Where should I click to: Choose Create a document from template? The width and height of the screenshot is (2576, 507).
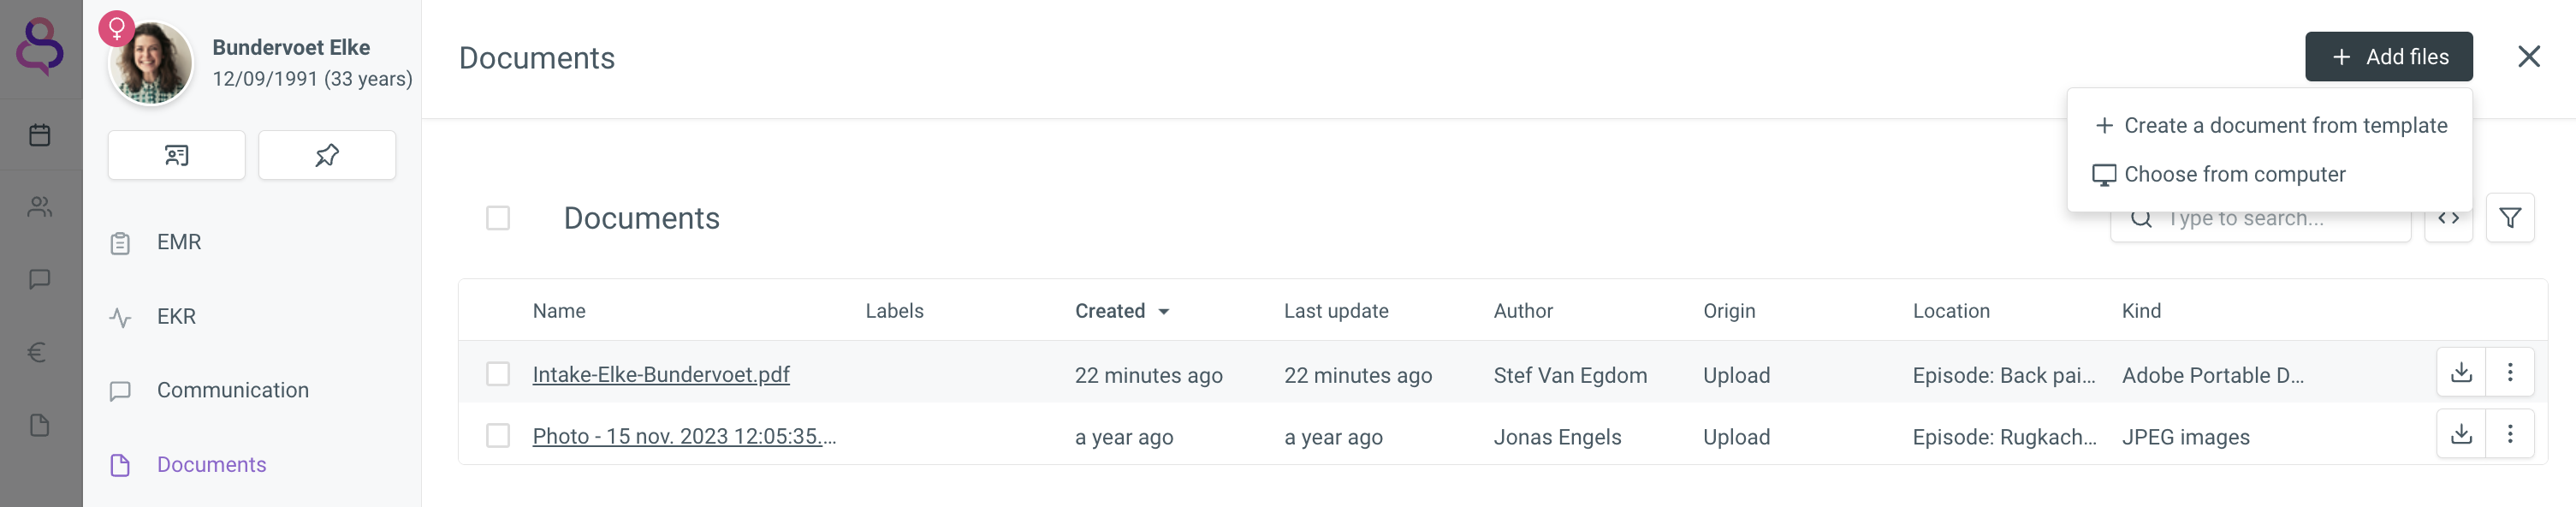pos(2270,125)
